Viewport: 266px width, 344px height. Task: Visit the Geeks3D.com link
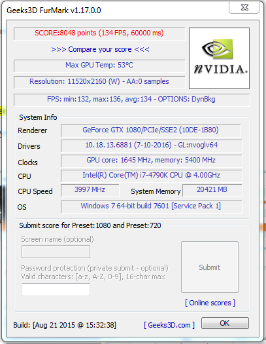(169, 325)
